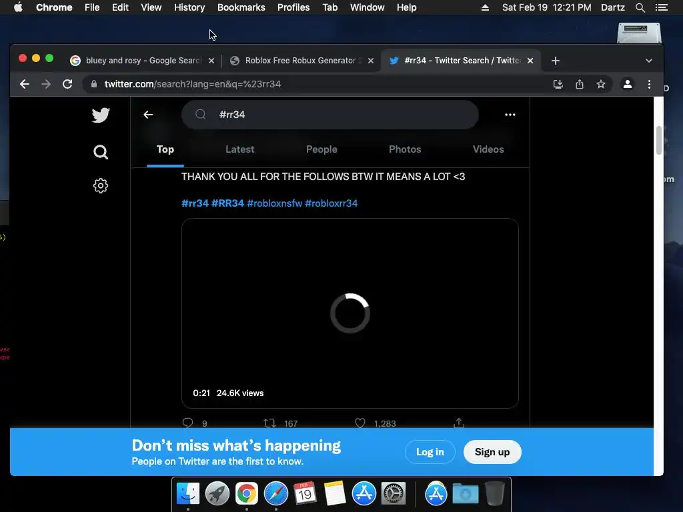
Task: Click the Twitter search box containing #rr34
Action: (330, 115)
